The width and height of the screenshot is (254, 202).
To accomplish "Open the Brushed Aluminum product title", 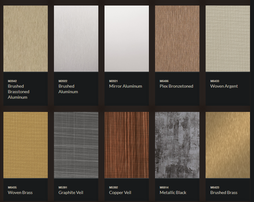I will pyautogui.click(x=68, y=89).
